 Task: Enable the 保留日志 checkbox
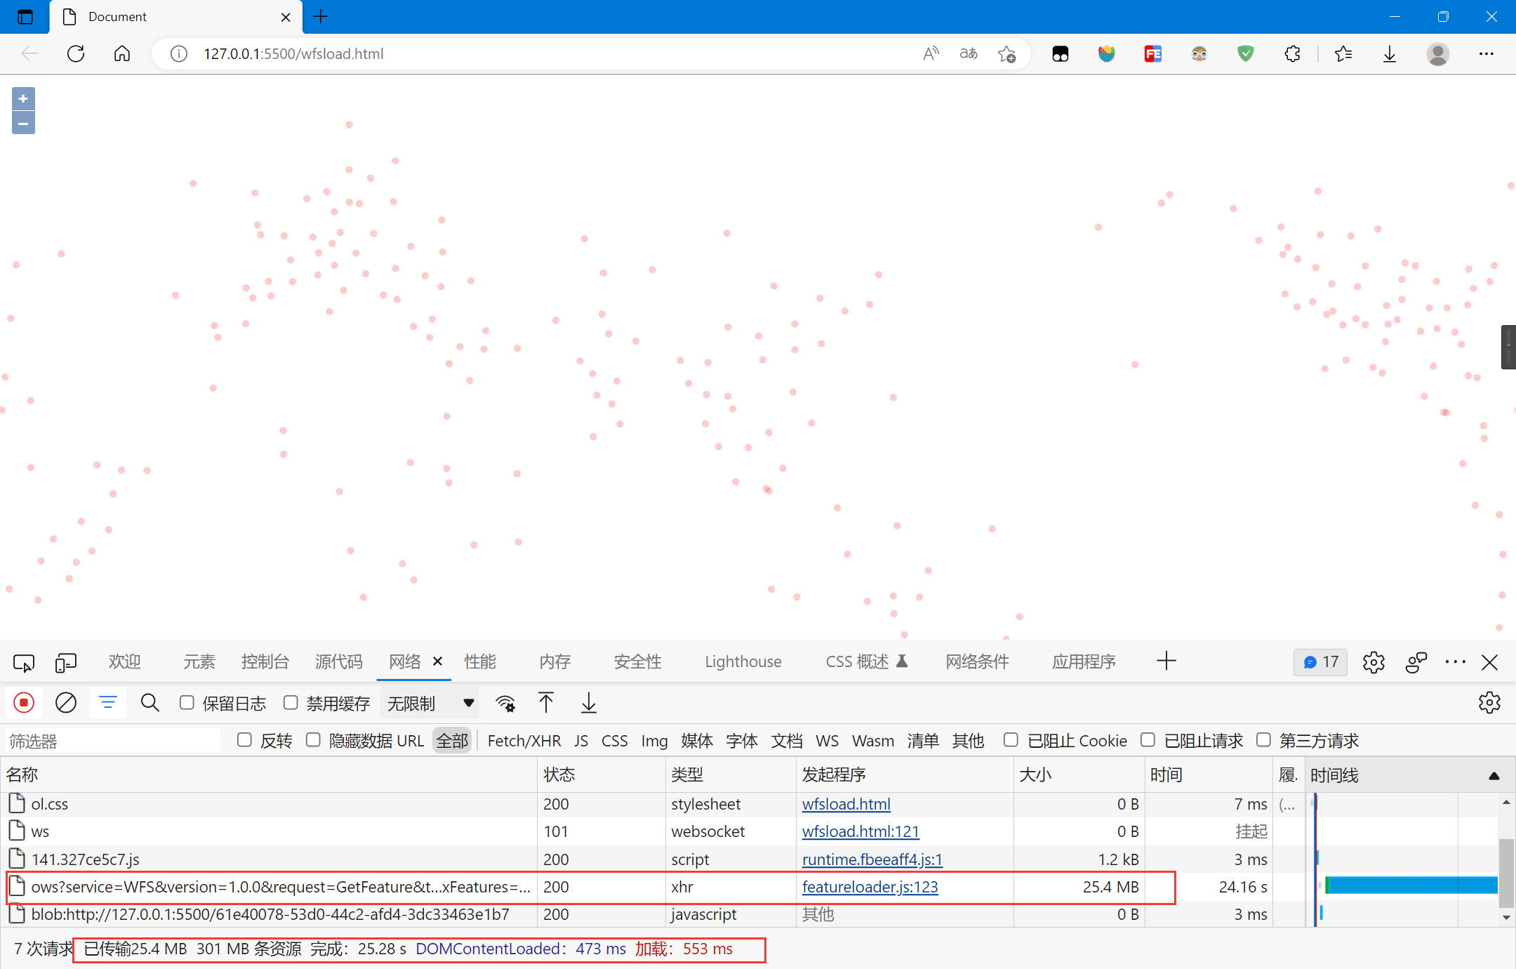[x=187, y=703]
